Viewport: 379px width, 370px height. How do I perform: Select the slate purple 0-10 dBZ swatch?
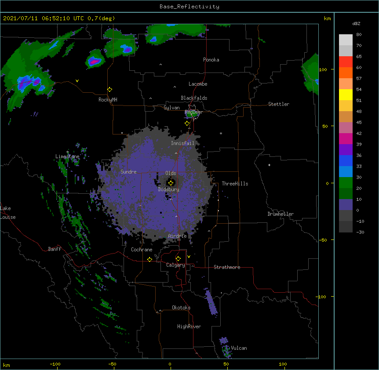(x=346, y=205)
